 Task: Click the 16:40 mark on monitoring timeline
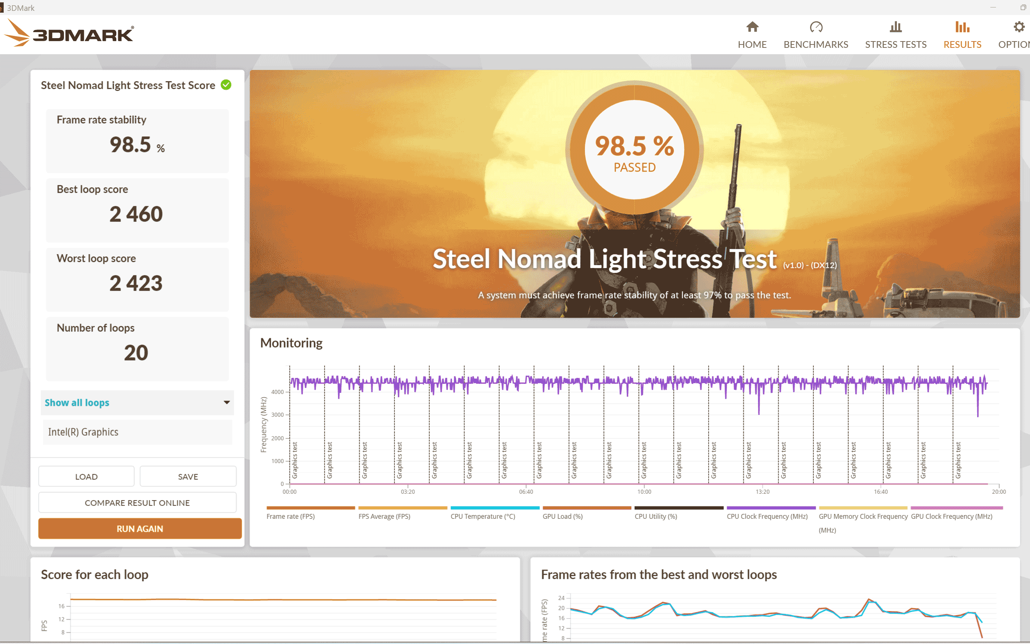pos(881,492)
